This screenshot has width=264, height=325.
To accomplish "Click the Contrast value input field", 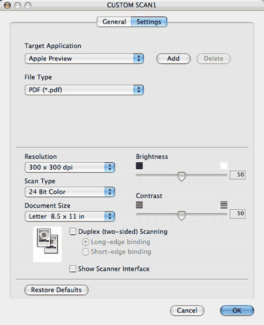I will [238, 213].
